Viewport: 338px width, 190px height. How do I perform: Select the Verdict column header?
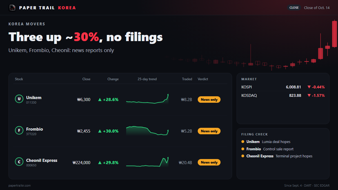(203, 79)
